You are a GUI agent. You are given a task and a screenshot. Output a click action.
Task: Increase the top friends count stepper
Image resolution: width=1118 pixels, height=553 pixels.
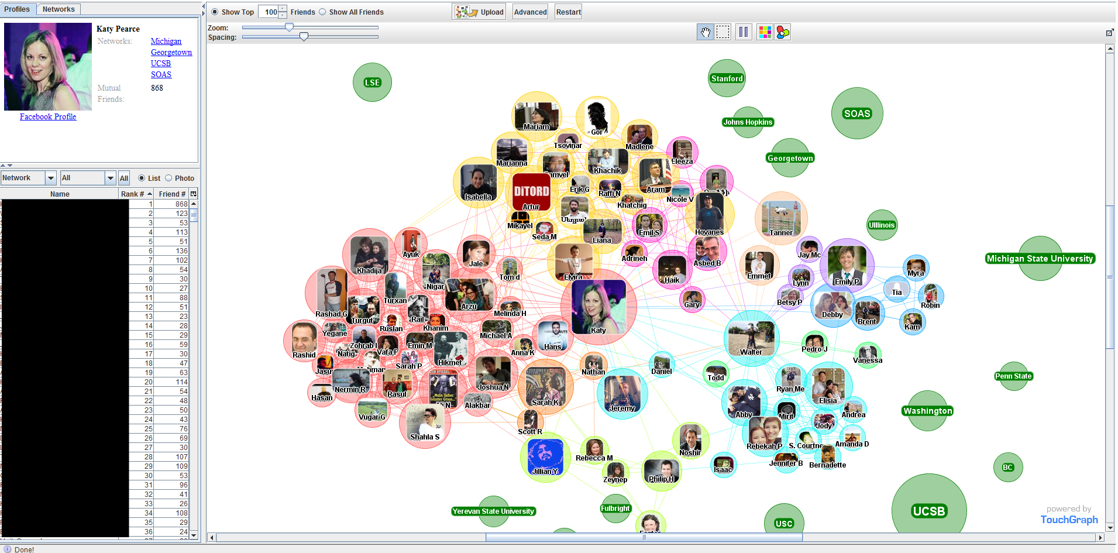pyautogui.click(x=283, y=8)
